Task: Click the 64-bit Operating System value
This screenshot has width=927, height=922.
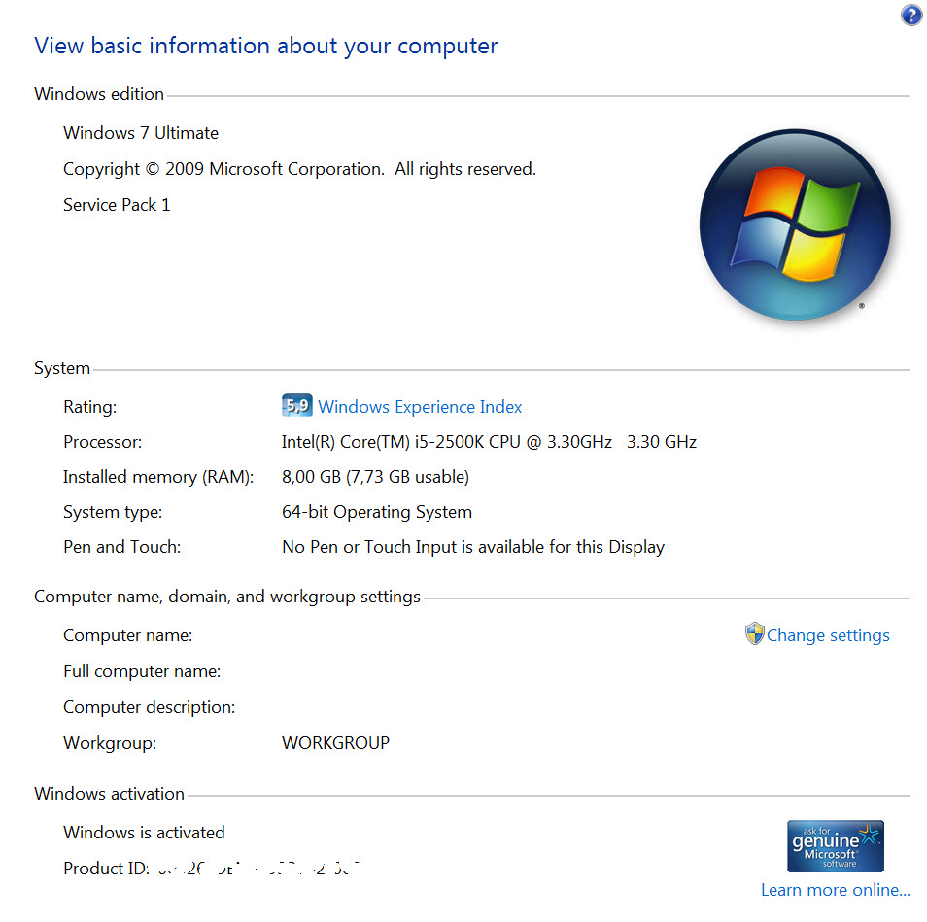Action: pyautogui.click(x=377, y=512)
